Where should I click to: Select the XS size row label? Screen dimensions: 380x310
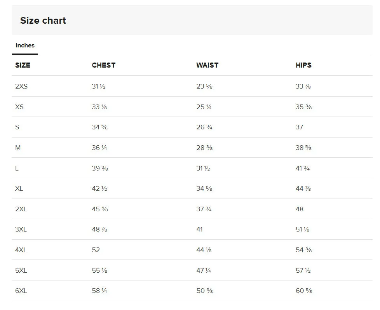click(19, 107)
